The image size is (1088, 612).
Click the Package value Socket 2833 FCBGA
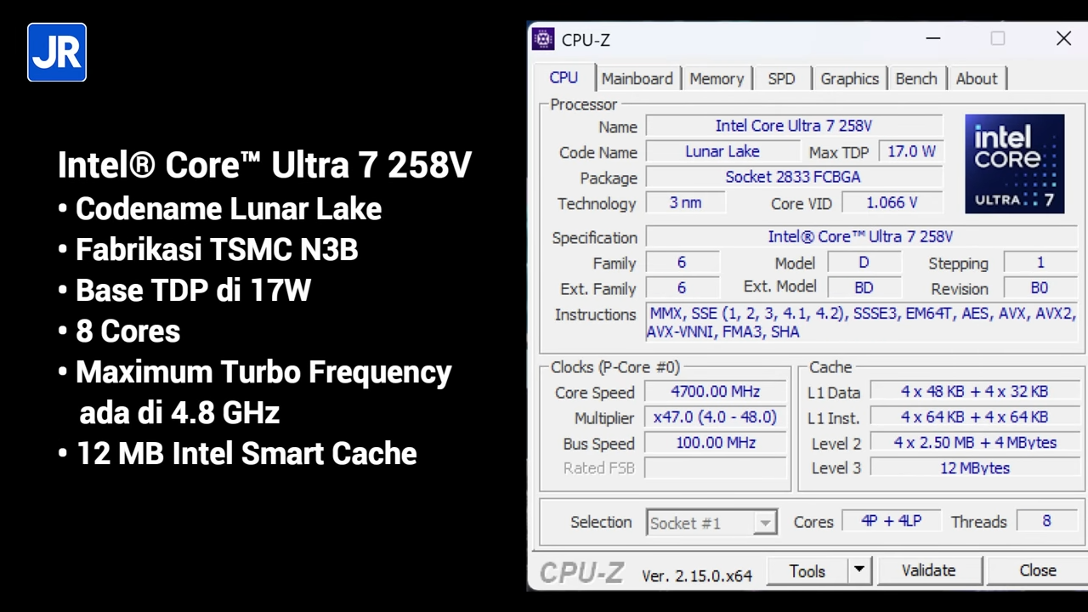point(794,177)
